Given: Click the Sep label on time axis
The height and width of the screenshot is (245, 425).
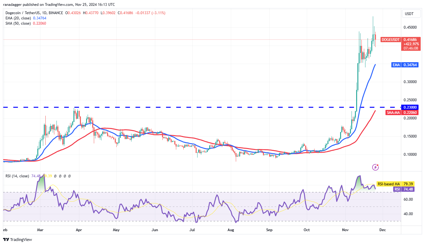Looking at the screenshot, I should click(x=269, y=230).
